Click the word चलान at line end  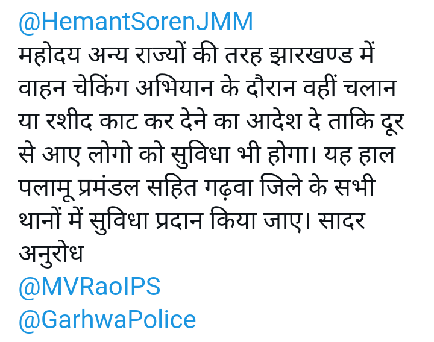[370, 89]
